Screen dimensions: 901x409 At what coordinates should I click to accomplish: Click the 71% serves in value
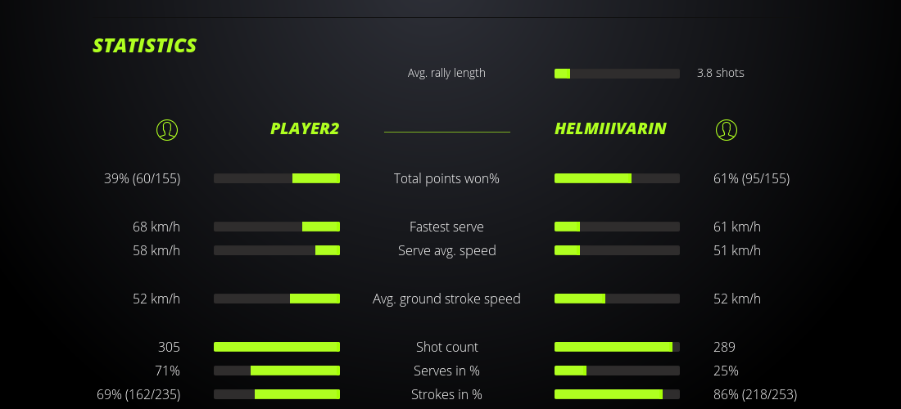tap(167, 371)
